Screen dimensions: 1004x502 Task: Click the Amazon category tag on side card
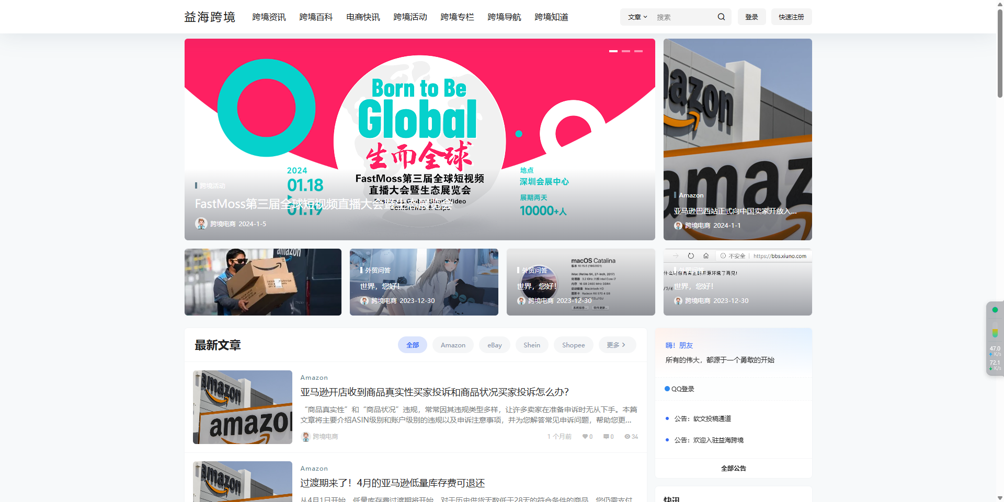click(691, 195)
